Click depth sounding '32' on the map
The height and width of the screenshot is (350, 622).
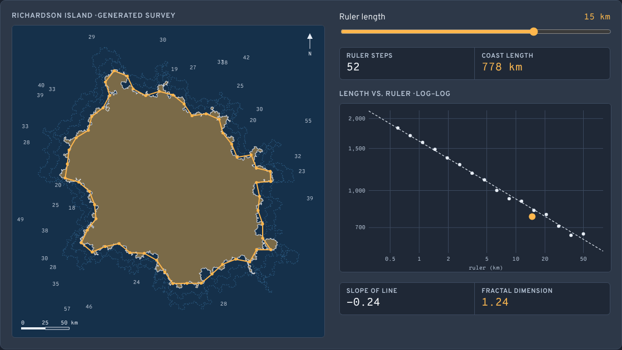coord(298,156)
